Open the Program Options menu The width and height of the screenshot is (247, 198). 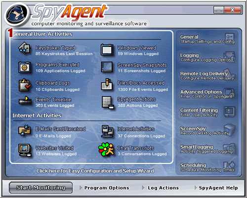pos(107,188)
